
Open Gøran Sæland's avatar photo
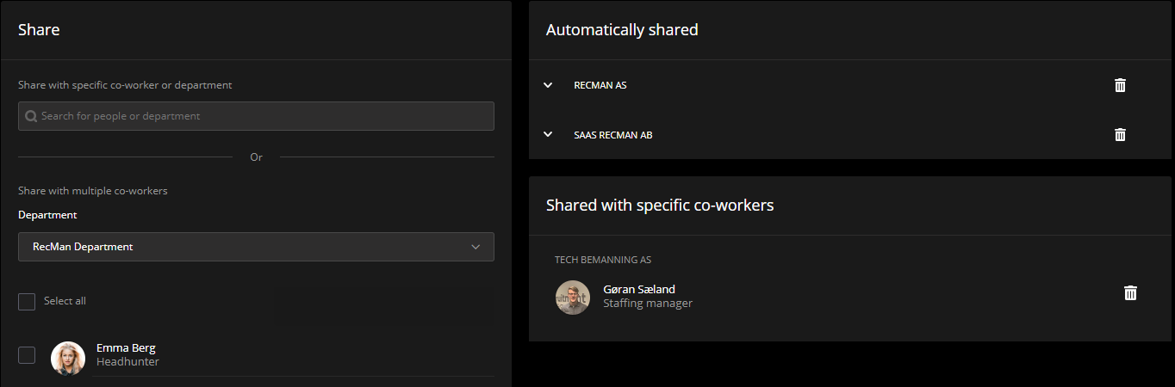click(573, 298)
